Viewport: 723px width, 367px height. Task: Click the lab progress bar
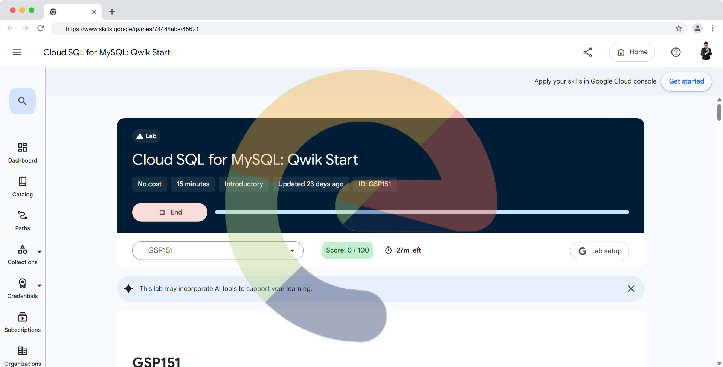(x=422, y=212)
